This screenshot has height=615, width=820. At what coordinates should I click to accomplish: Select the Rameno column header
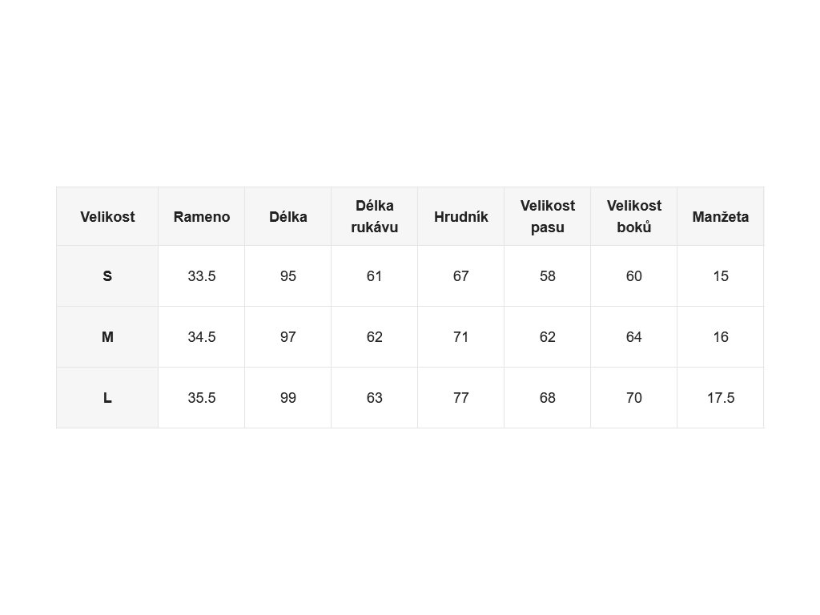(x=201, y=216)
